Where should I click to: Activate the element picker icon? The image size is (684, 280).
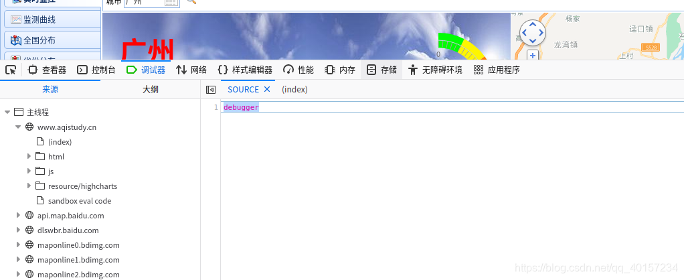click(x=11, y=70)
